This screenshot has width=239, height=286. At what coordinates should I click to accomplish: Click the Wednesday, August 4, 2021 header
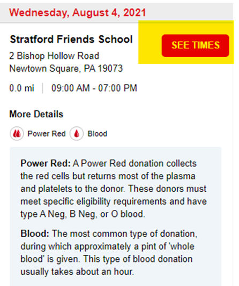click(x=78, y=13)
